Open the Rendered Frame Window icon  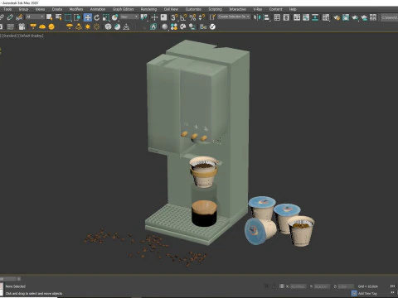pos(346,17)
